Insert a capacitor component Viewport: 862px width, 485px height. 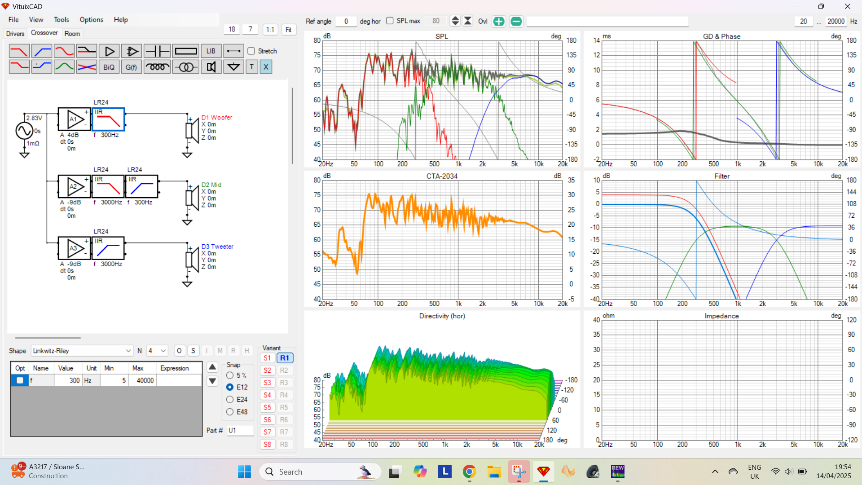tap(157, 51)
